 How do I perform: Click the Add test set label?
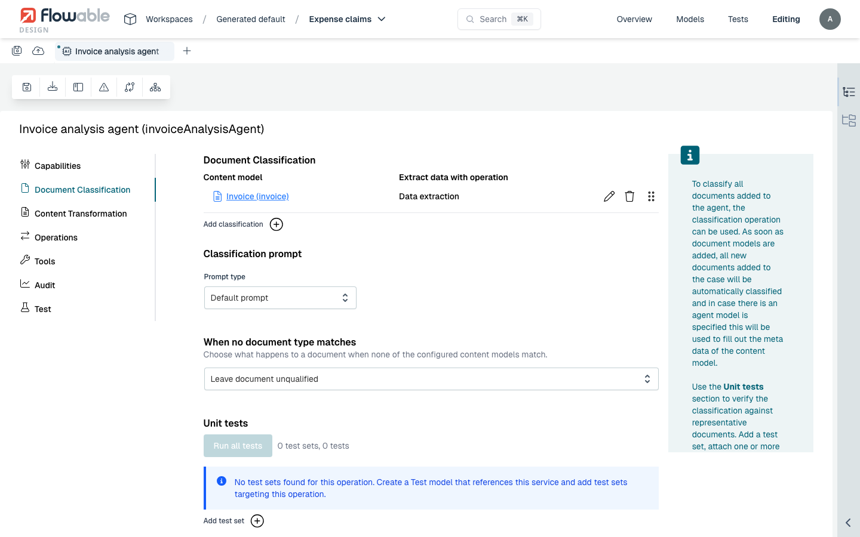[x=224, y=521]
